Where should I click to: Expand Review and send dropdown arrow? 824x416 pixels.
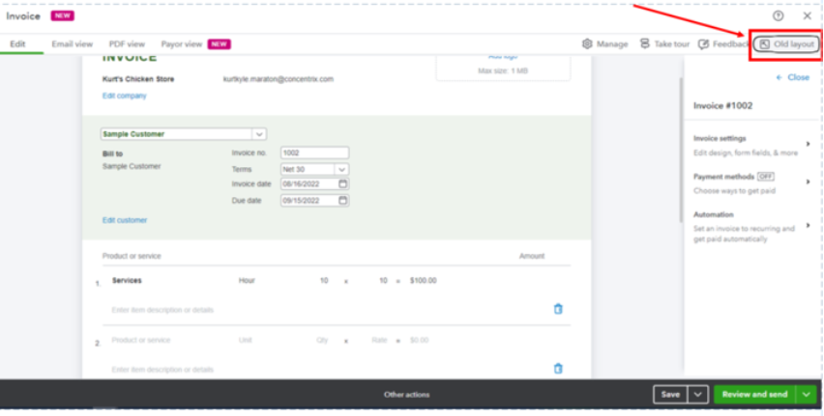(807, 395)
